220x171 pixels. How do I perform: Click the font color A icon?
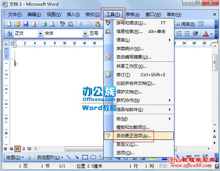click(x=206, y=34)
